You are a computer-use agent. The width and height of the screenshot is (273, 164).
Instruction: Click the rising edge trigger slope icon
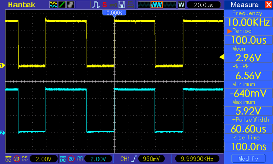click(x=134, y=159)
